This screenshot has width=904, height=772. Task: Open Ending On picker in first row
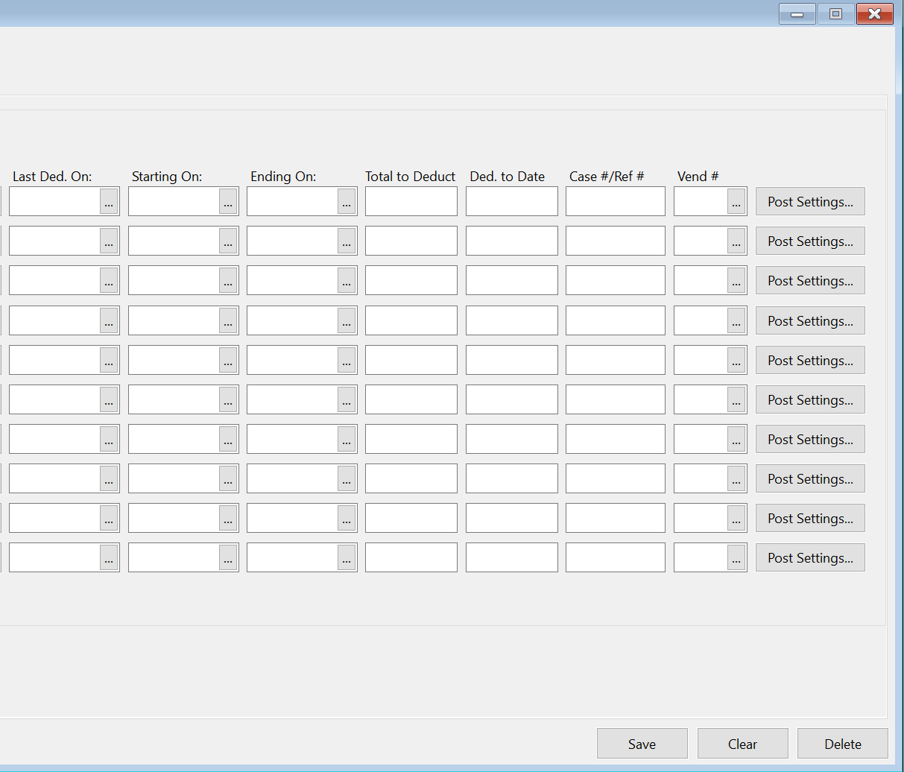point(347,202)
